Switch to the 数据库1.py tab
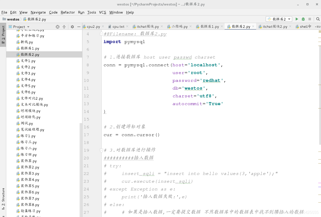Screen dimensions: 321x217 210,27
